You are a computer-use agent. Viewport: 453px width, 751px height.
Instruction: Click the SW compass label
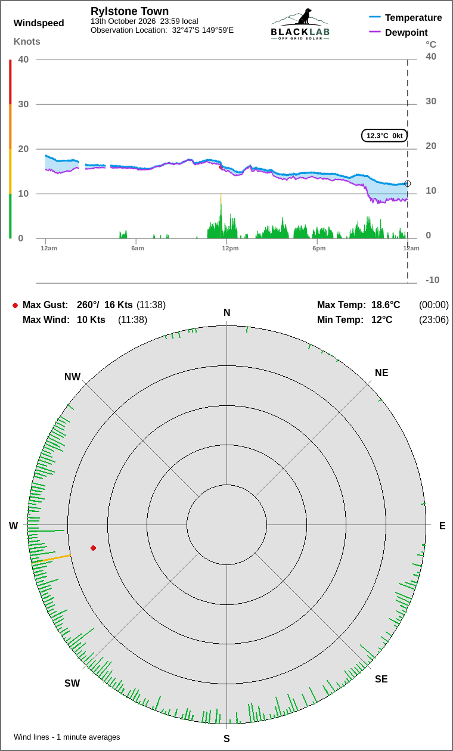[x=72, y=684]
